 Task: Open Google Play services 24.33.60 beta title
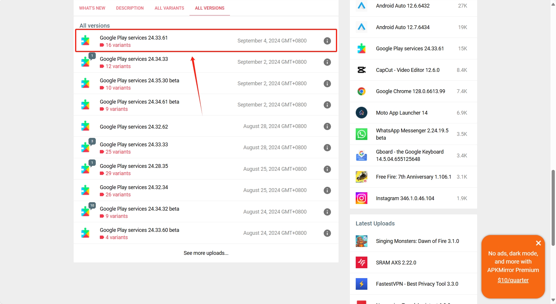click(x=139, y=230)
